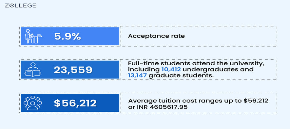Click the student at desk icon

pos(33,36)
